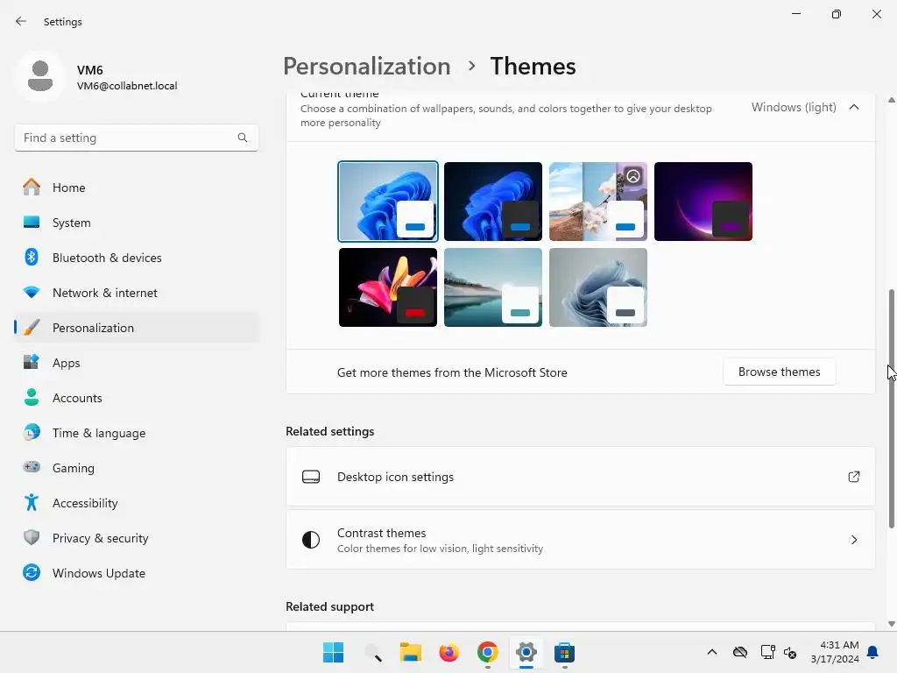Screen dimensions: 897x673
Task: Click the Accessibility figure icon
Action: tap(32, 502)
